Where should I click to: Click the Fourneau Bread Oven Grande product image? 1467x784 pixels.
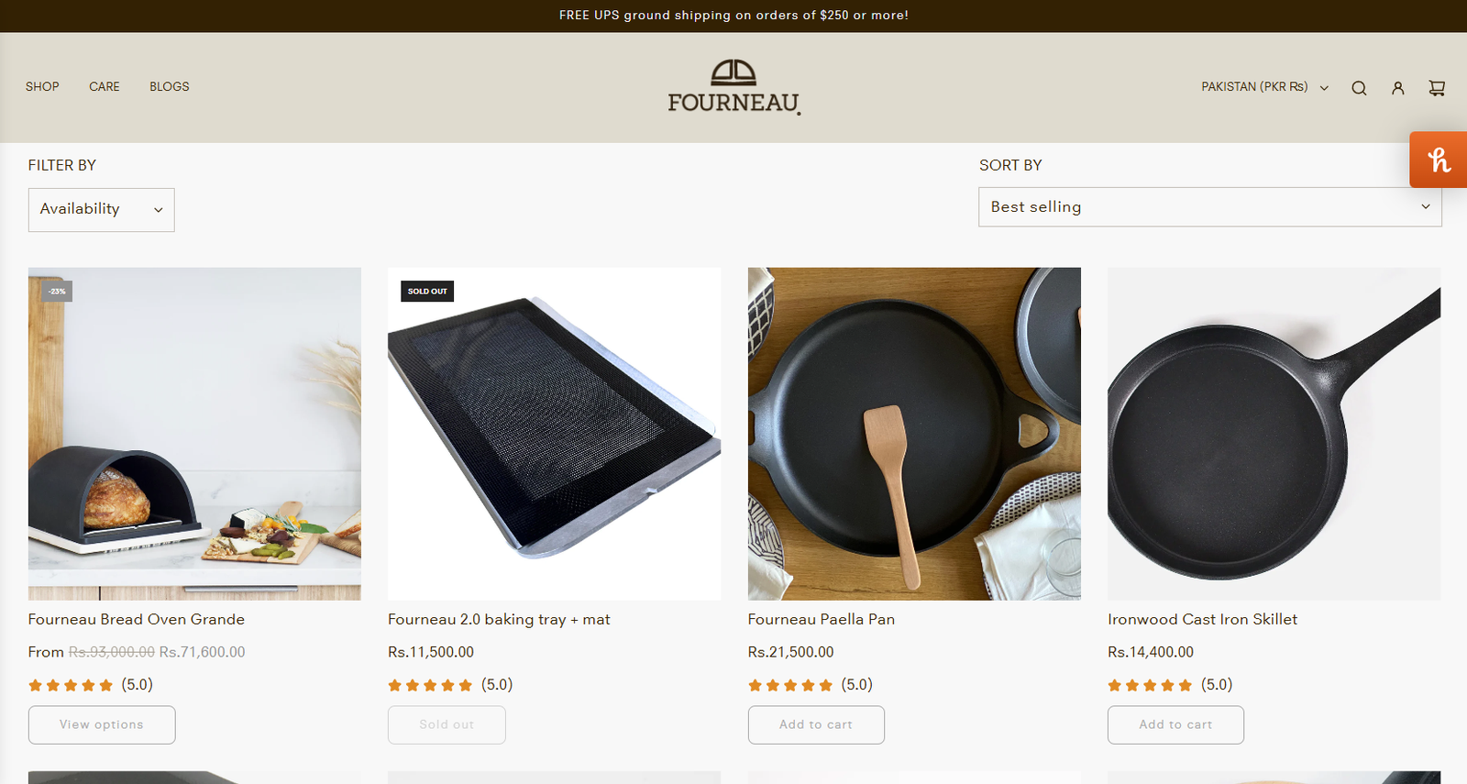[x=194, y=434]
